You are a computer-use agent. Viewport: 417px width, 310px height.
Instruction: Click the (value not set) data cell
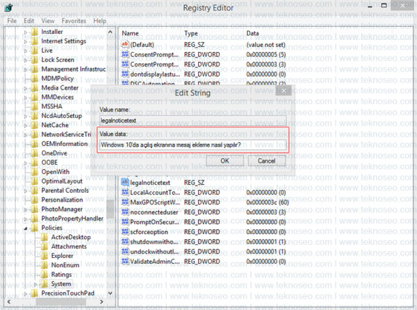[x=266, y=45]
